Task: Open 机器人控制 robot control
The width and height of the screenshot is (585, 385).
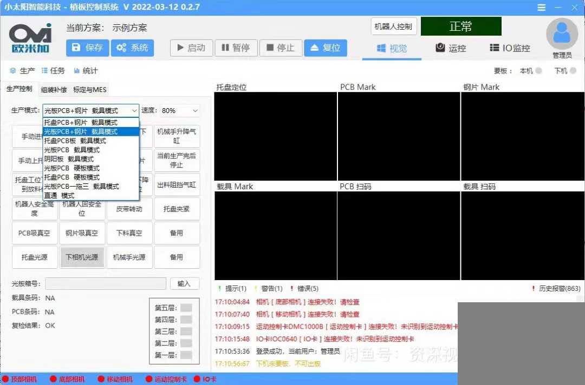Action: (394, 26)
